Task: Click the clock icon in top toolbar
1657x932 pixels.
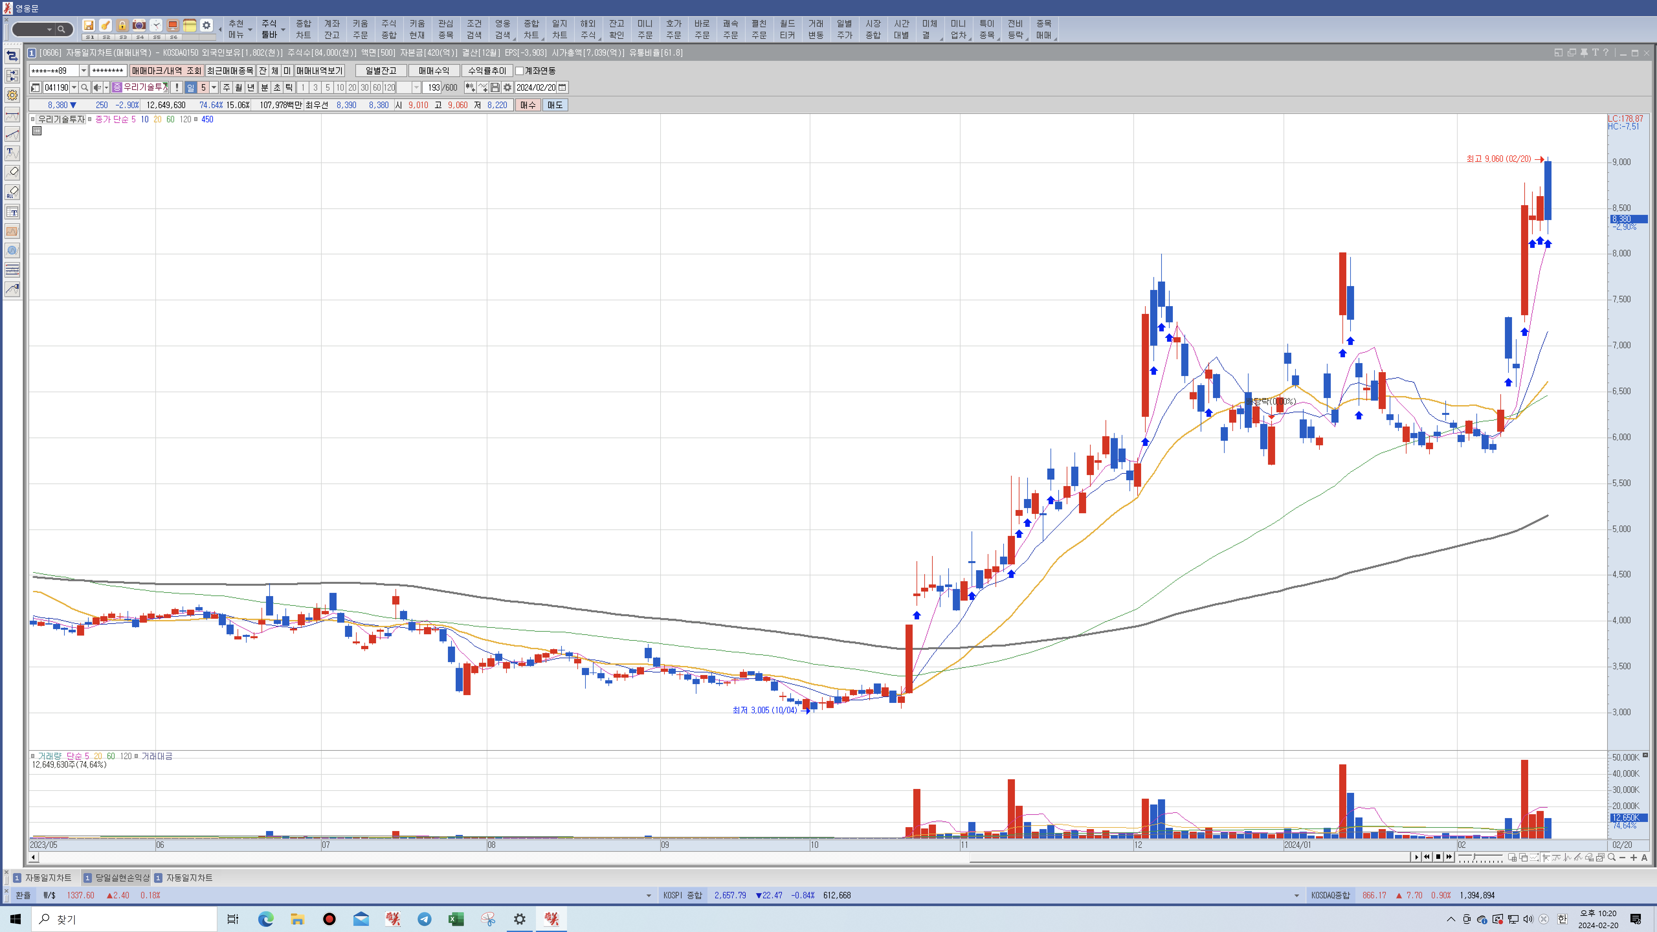Action: (156, 26)
